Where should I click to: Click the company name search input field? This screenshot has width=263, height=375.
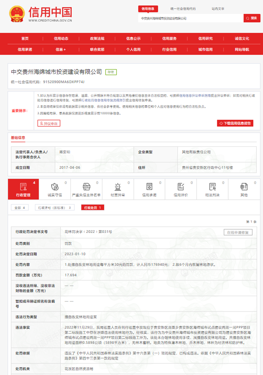tap(191, 18)
